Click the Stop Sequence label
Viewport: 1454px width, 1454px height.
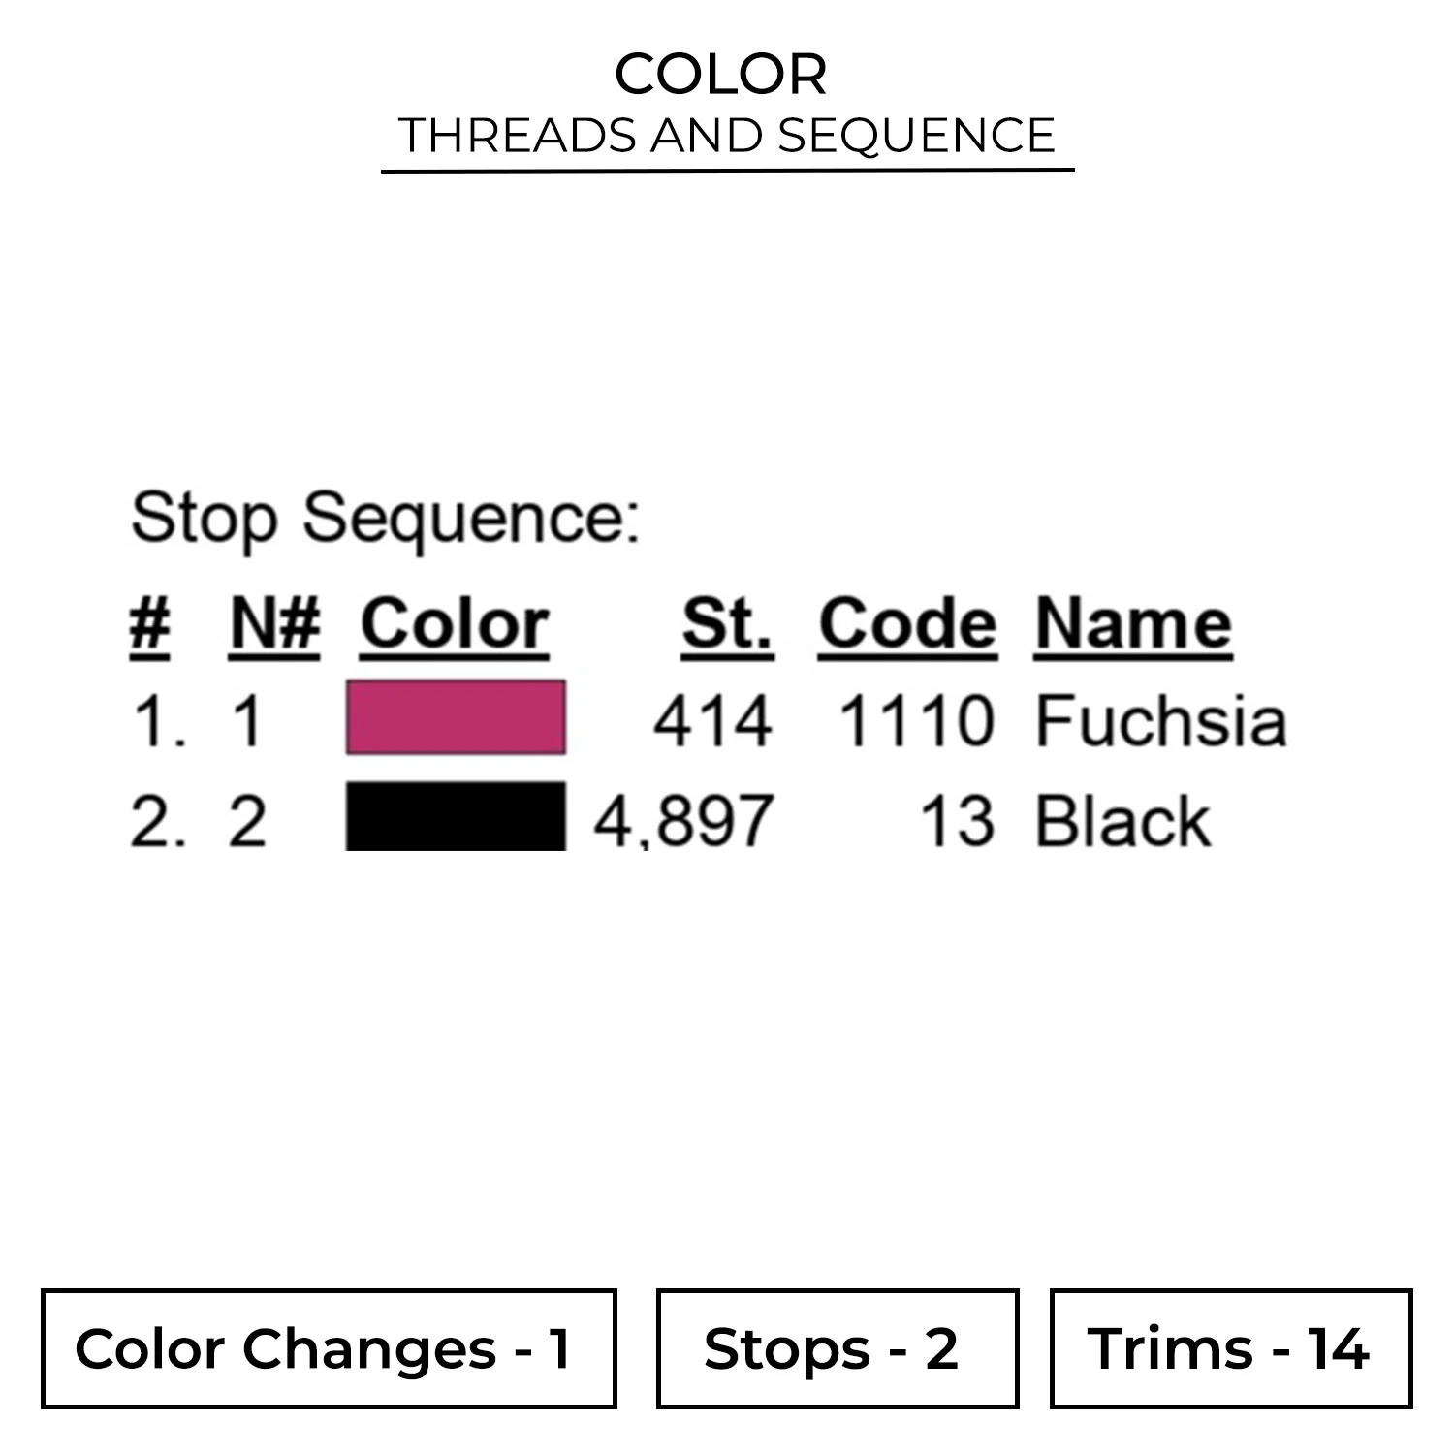tap(385, 519)
